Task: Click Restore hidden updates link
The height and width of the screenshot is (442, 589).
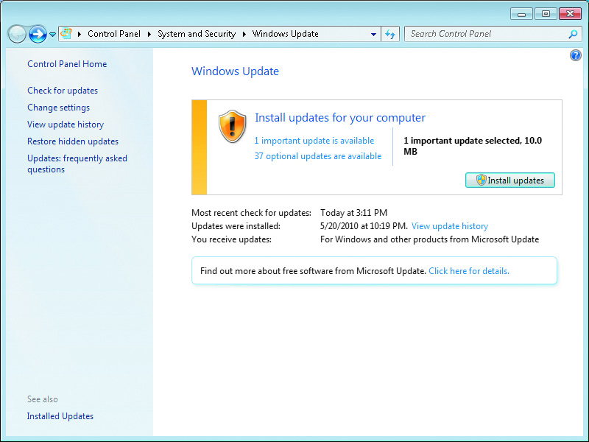Action: pyautogui.click(x=72, y=141)
